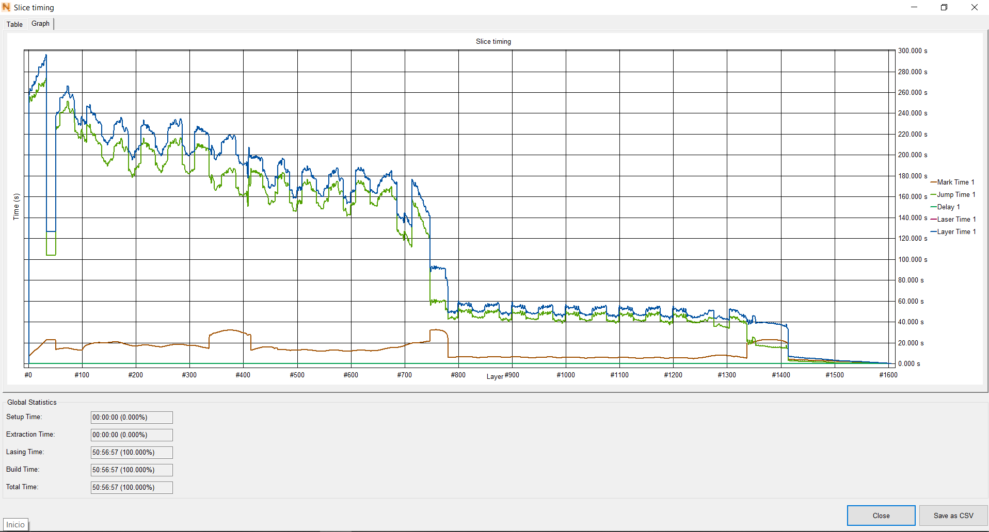Screen dimensions: 989x532
Task: Click Mark Time 1 legend entry
Action: pos(952,182)
